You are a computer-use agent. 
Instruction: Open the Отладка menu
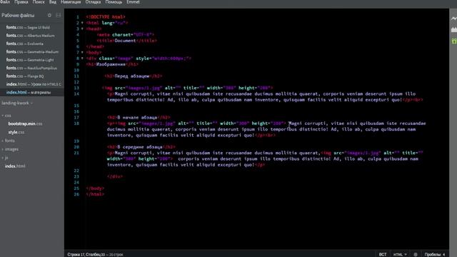click(93, 2)
